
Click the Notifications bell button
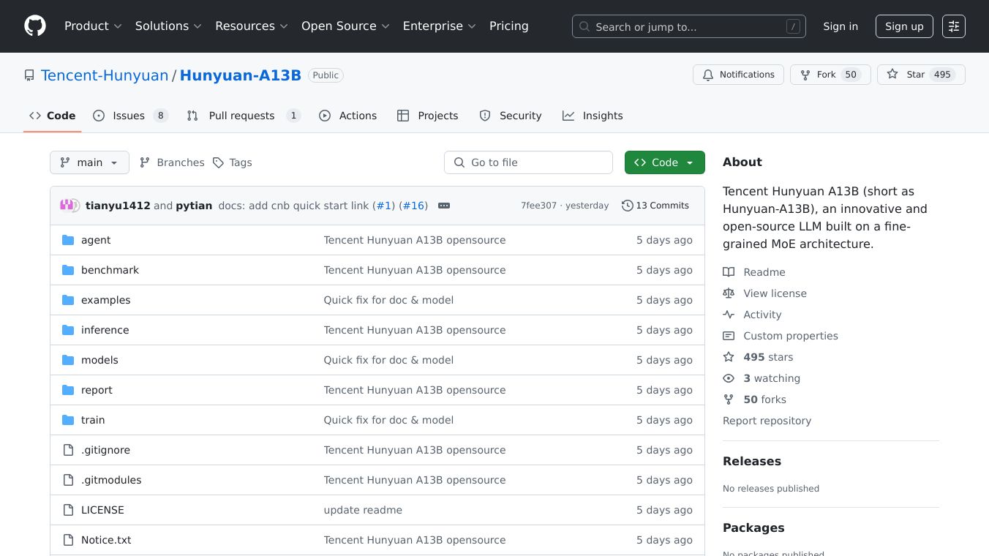pos(738,75)
